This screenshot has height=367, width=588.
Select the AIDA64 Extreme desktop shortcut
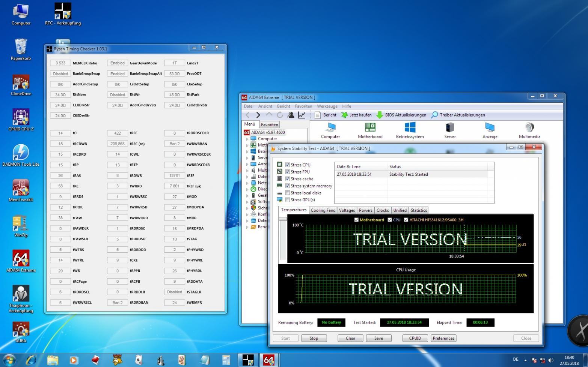pos(21,261)
